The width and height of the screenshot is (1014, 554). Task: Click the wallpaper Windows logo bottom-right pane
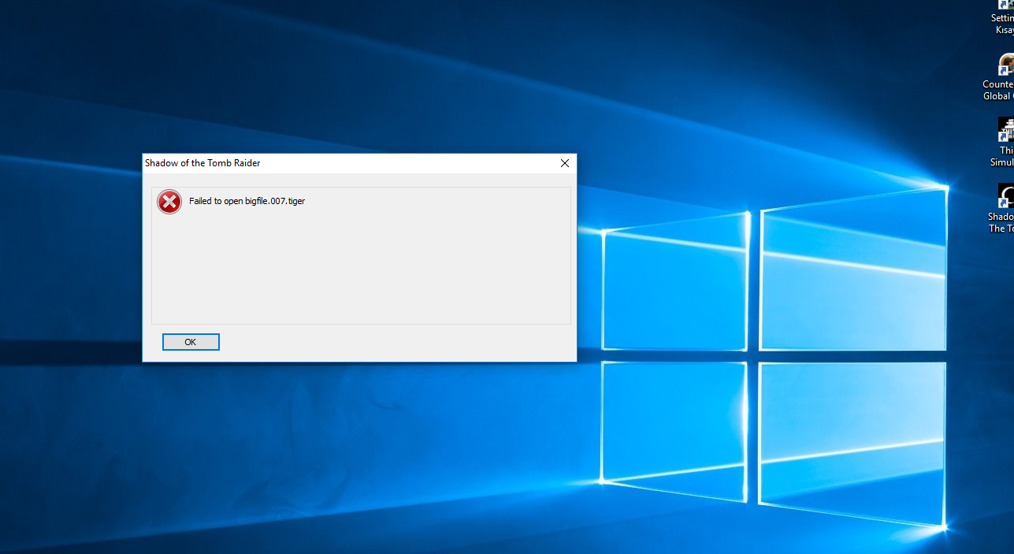[852, 441]
